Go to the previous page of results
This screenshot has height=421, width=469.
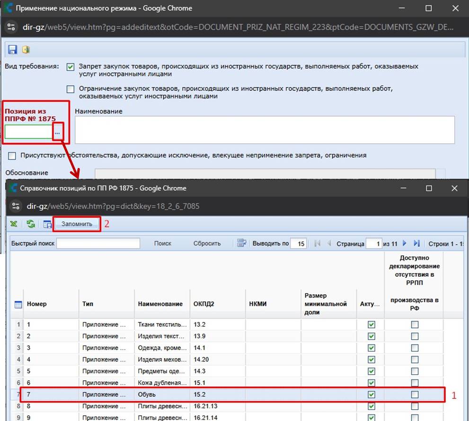[329, 244]
